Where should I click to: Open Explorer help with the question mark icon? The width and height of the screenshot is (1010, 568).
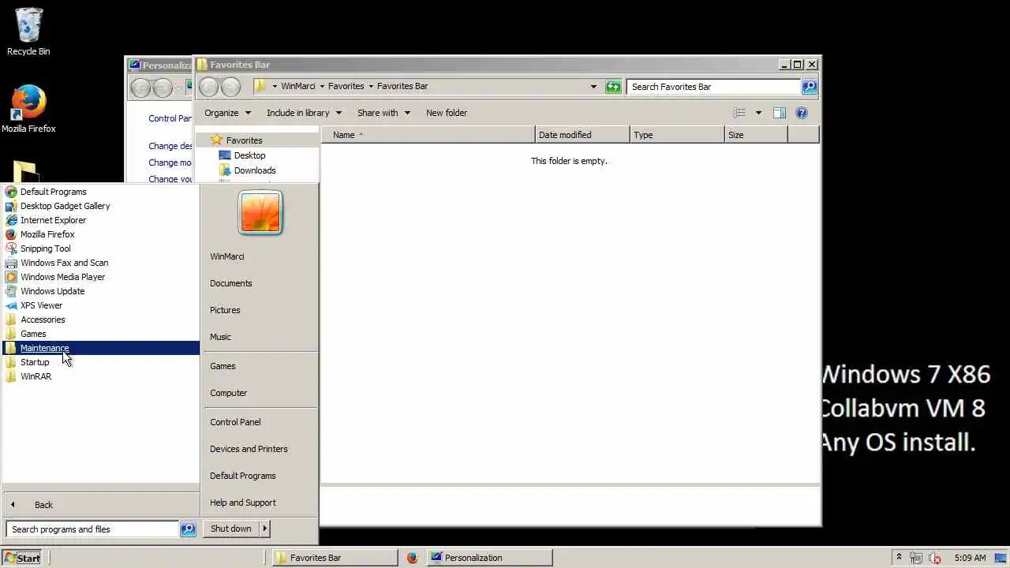pyautogui.click(x=802, y=113)
